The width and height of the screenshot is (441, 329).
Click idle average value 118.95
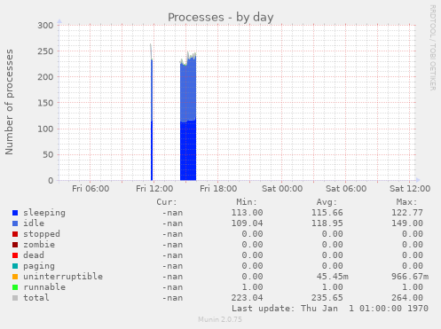[x=327, y=223]
